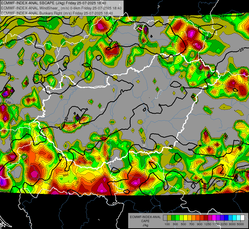249x229 pixels.
Task: Click the 3000 legend scale label
Action: [x=232, y=224]
